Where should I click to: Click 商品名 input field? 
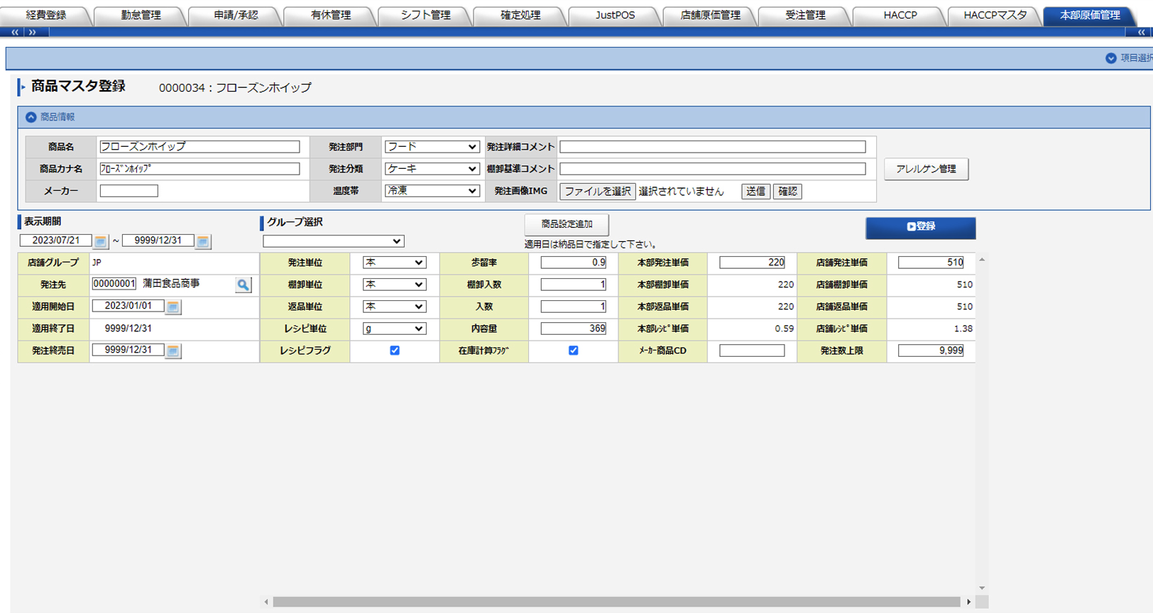point(200,147)
